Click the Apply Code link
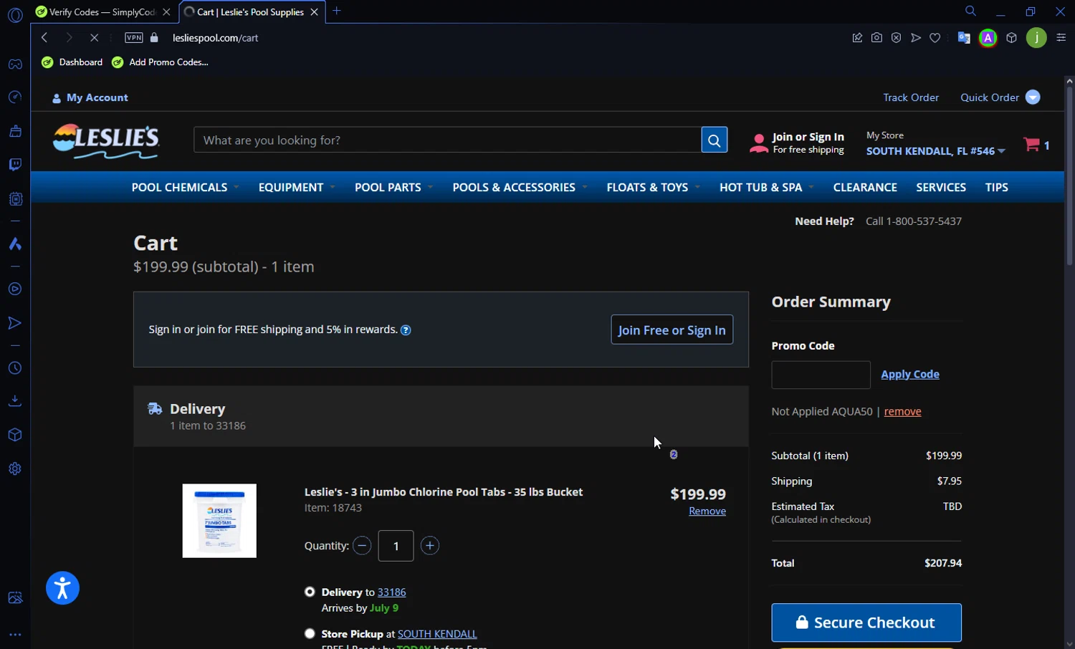The height and width of the screenshot is (649, 1075). click(x=909, y=375)
